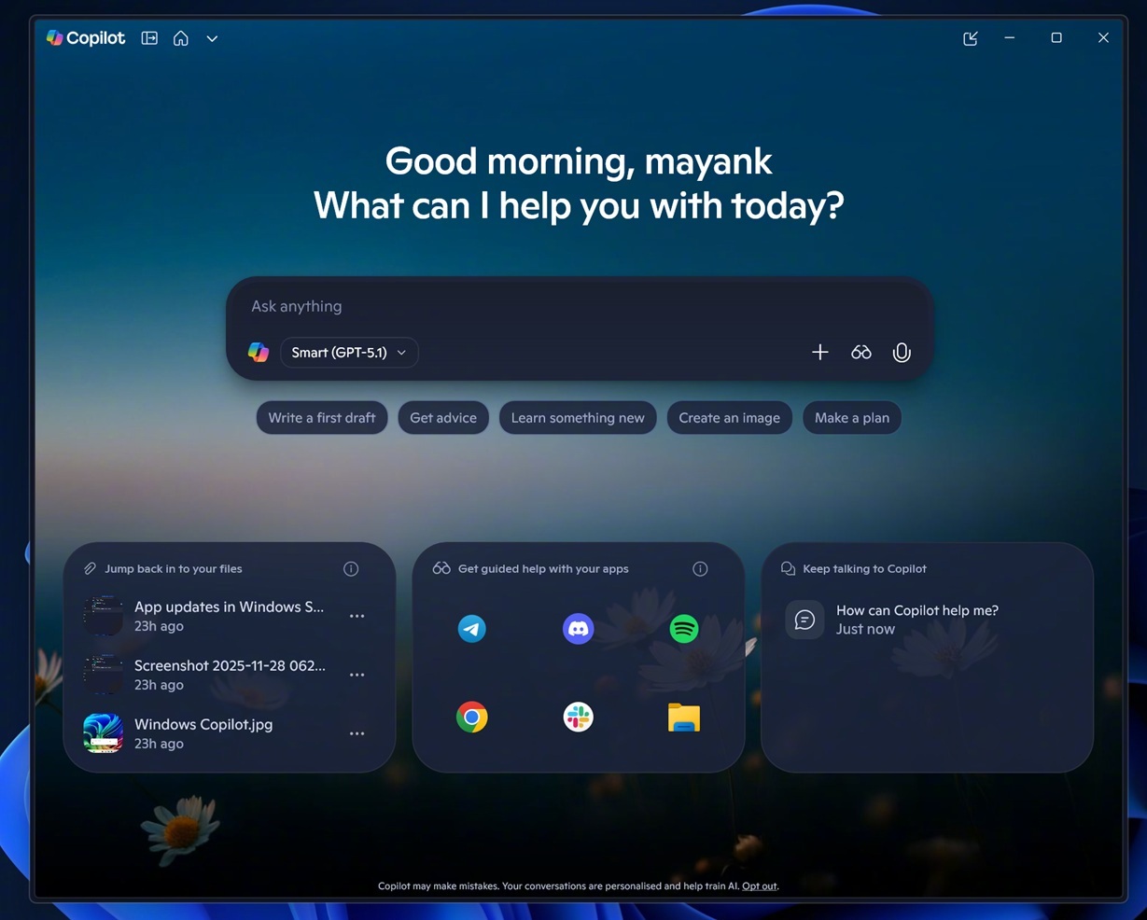Choose Google Chrome for guided help
The height and width of the screenshot is (920, 1147).
click(x=471, y=717)
